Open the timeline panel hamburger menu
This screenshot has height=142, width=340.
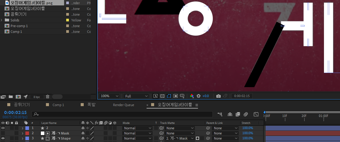pyautogui.click(x=197, y=105)
